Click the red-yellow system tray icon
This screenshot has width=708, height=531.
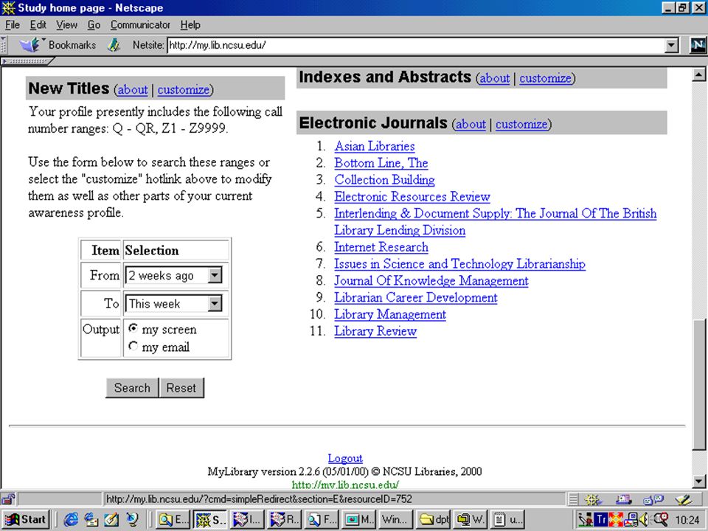616,519
